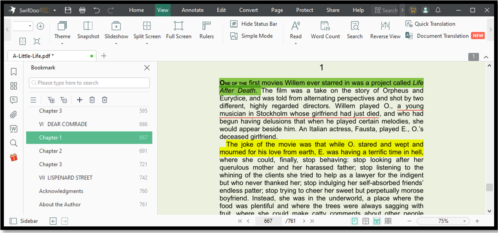Collapse all bookmarks icon
Viewport: 498px width, 233px height.
click(64, 100)
